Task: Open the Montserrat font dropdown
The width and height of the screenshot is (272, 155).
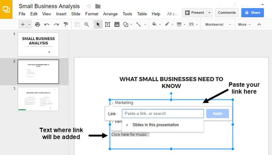Action: (x=218, y=24)
